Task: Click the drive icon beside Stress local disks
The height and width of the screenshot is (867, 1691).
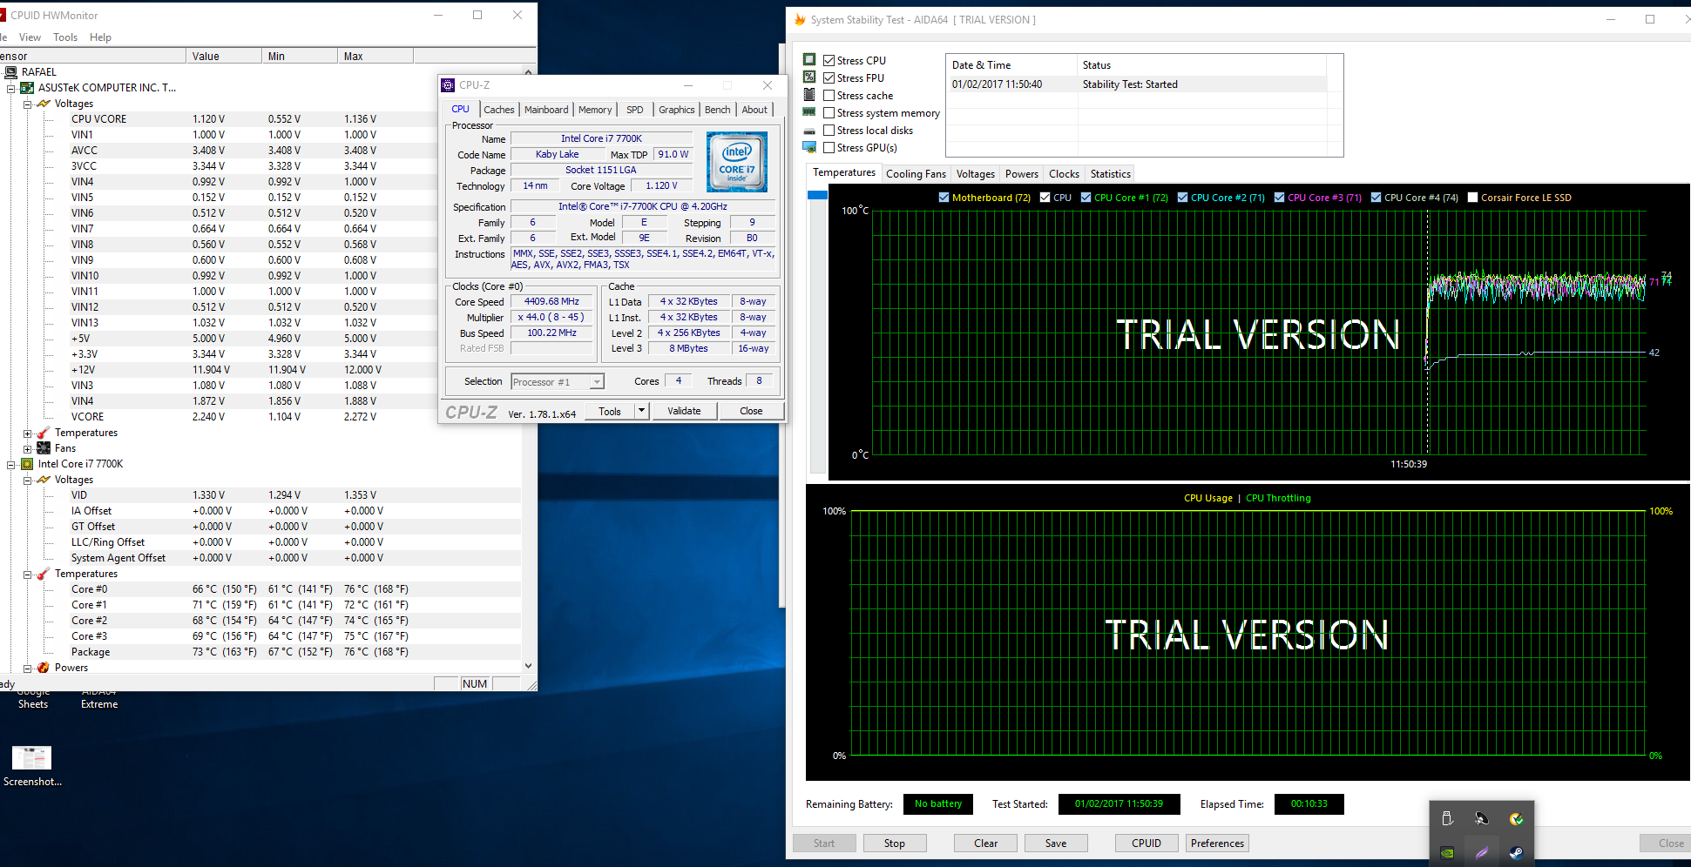Action: (809, 131)
